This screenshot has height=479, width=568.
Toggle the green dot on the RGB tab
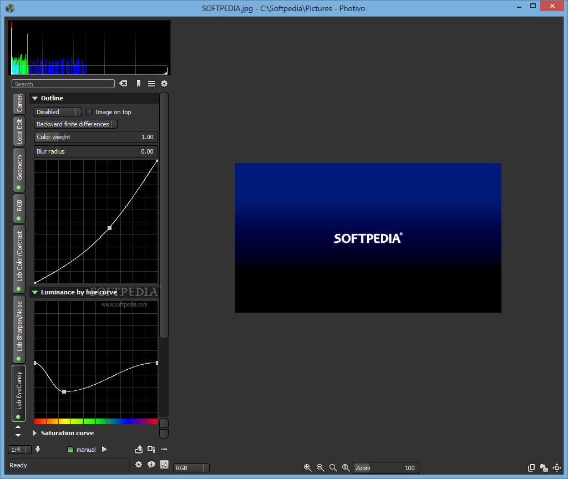point(19,218)
